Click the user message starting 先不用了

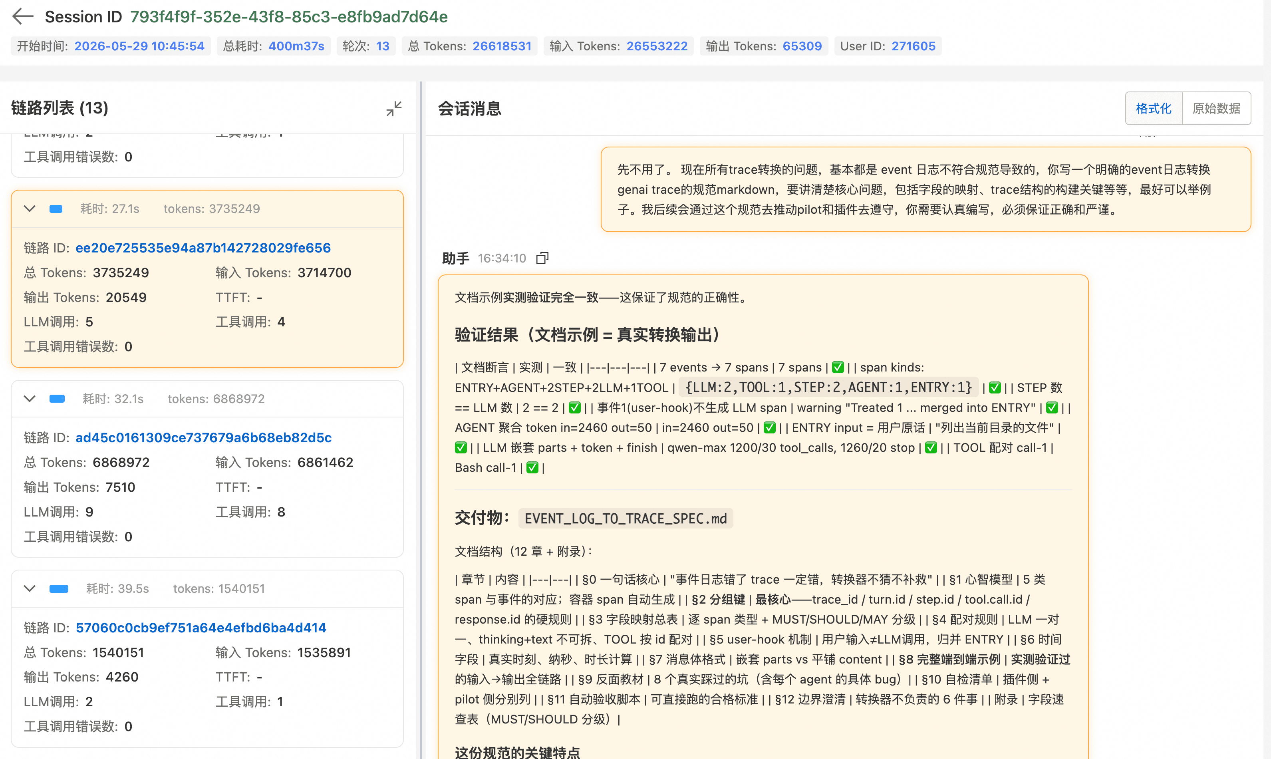(925, 189)
